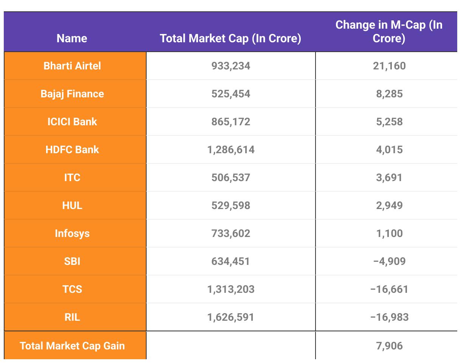This screenshot has height=363, width=461.
Task: Click the HDFC Bank row label
Action: click(x=72, y=149)
